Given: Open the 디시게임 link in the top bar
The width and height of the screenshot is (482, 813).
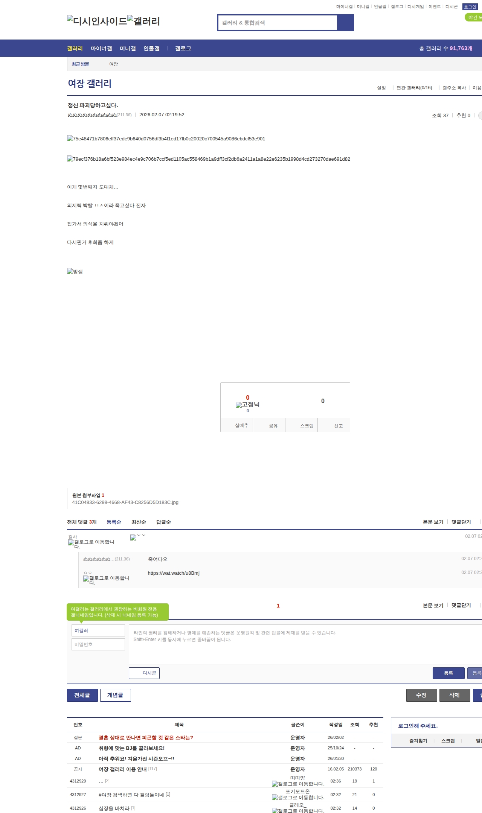Looking at the screenshot, I should coord(416,7).
